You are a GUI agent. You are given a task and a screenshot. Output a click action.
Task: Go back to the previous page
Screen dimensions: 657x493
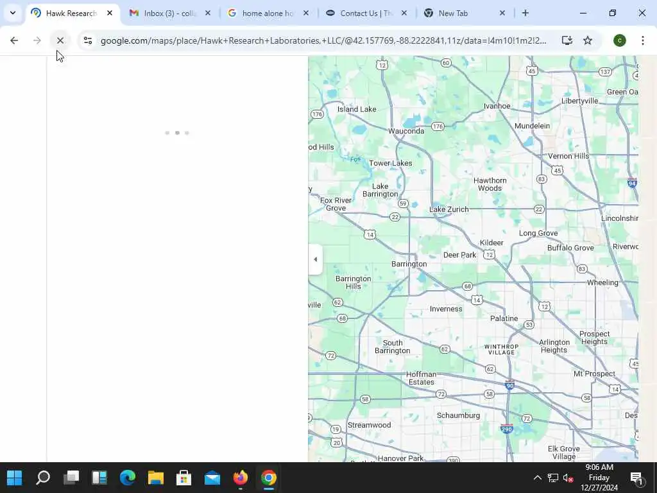click(14, 40)
